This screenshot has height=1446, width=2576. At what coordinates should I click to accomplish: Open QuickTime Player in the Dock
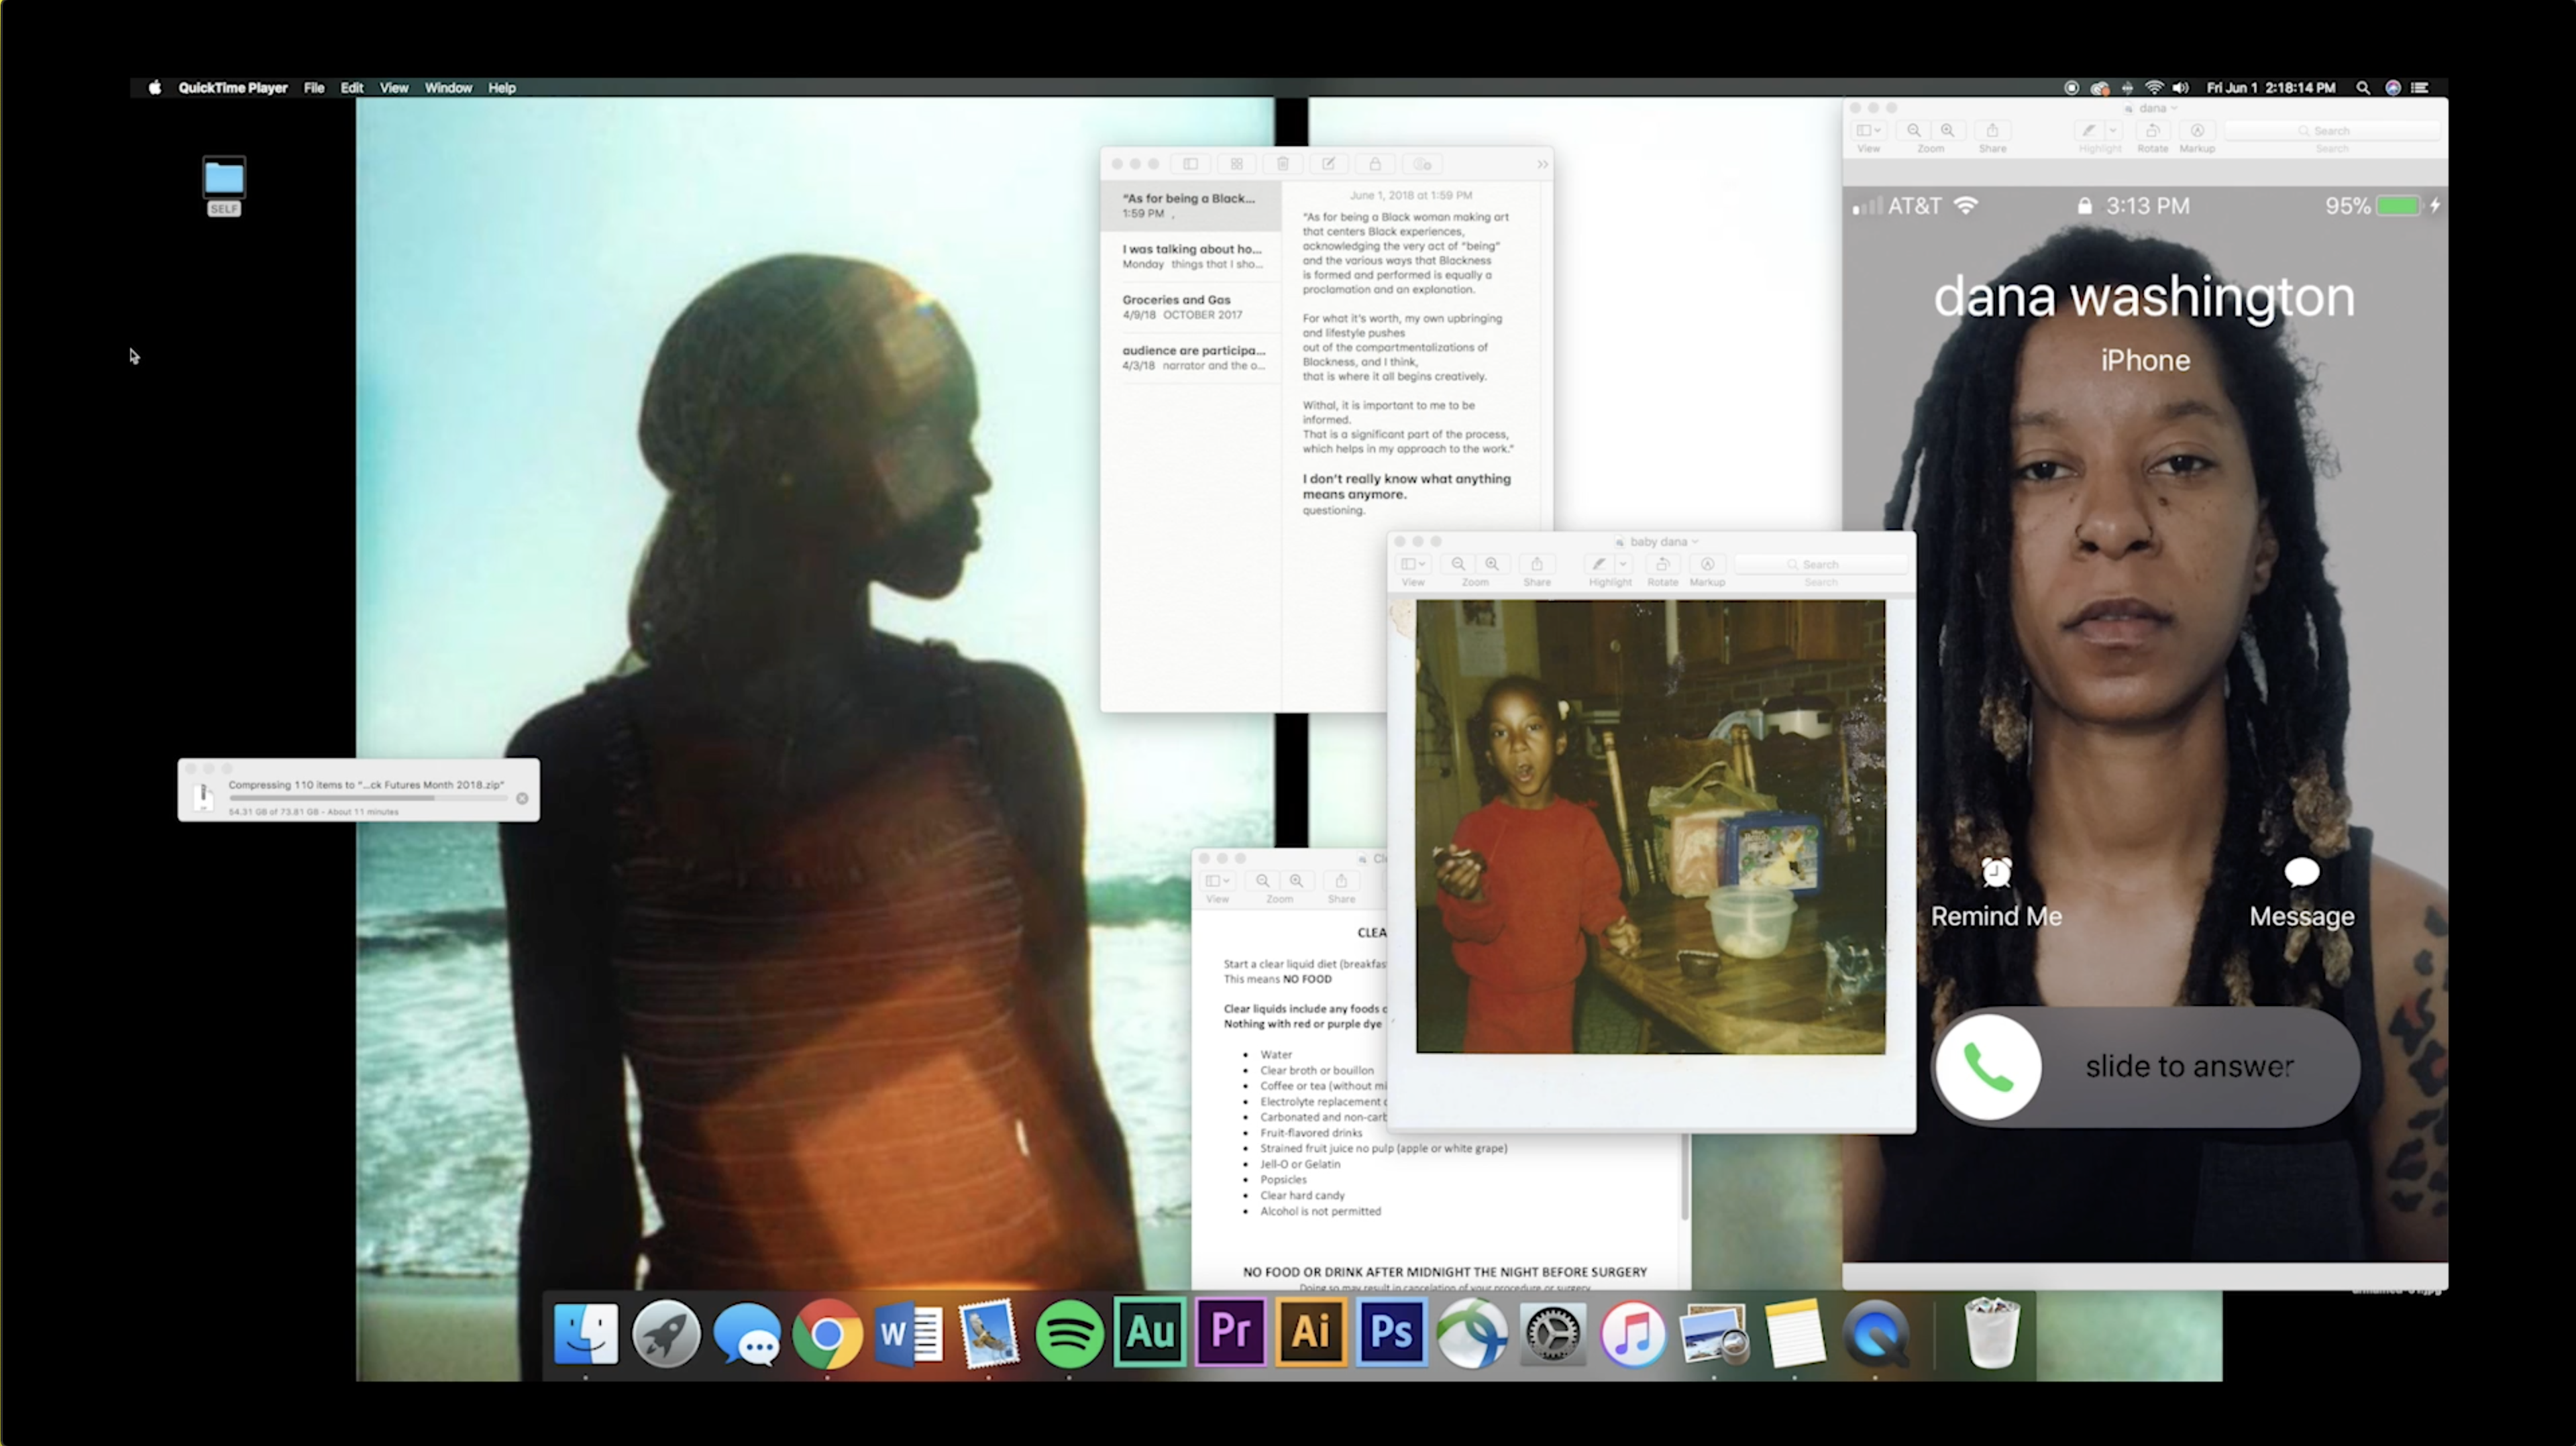click(x=1876, y=1333)
